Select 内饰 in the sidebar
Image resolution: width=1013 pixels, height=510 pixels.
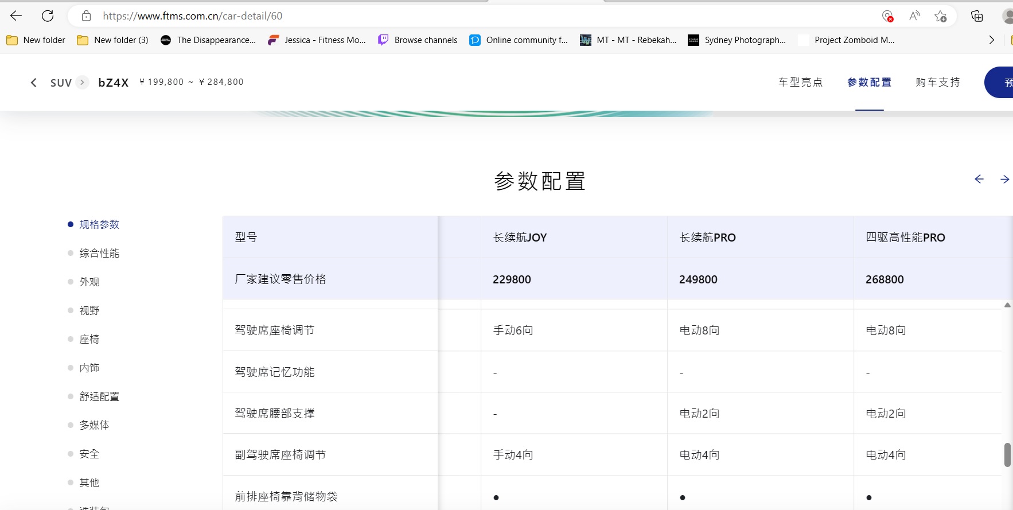tap(89, 368)
